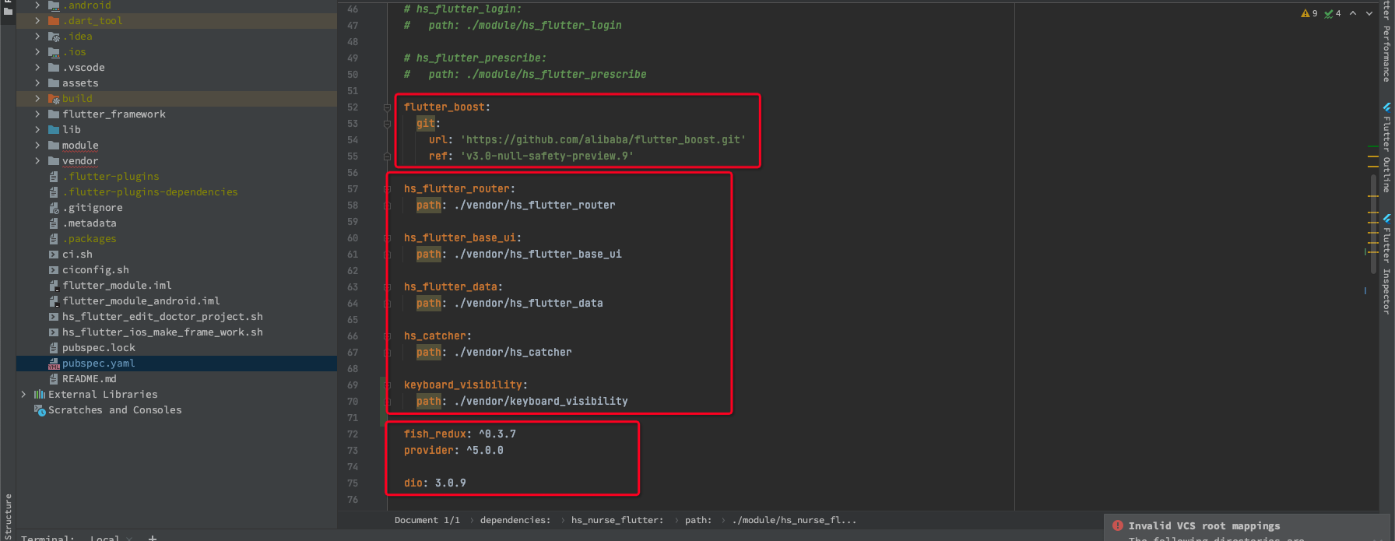
Task: Click the Scratches and Consoles clock icon
Action: (40, 410)
